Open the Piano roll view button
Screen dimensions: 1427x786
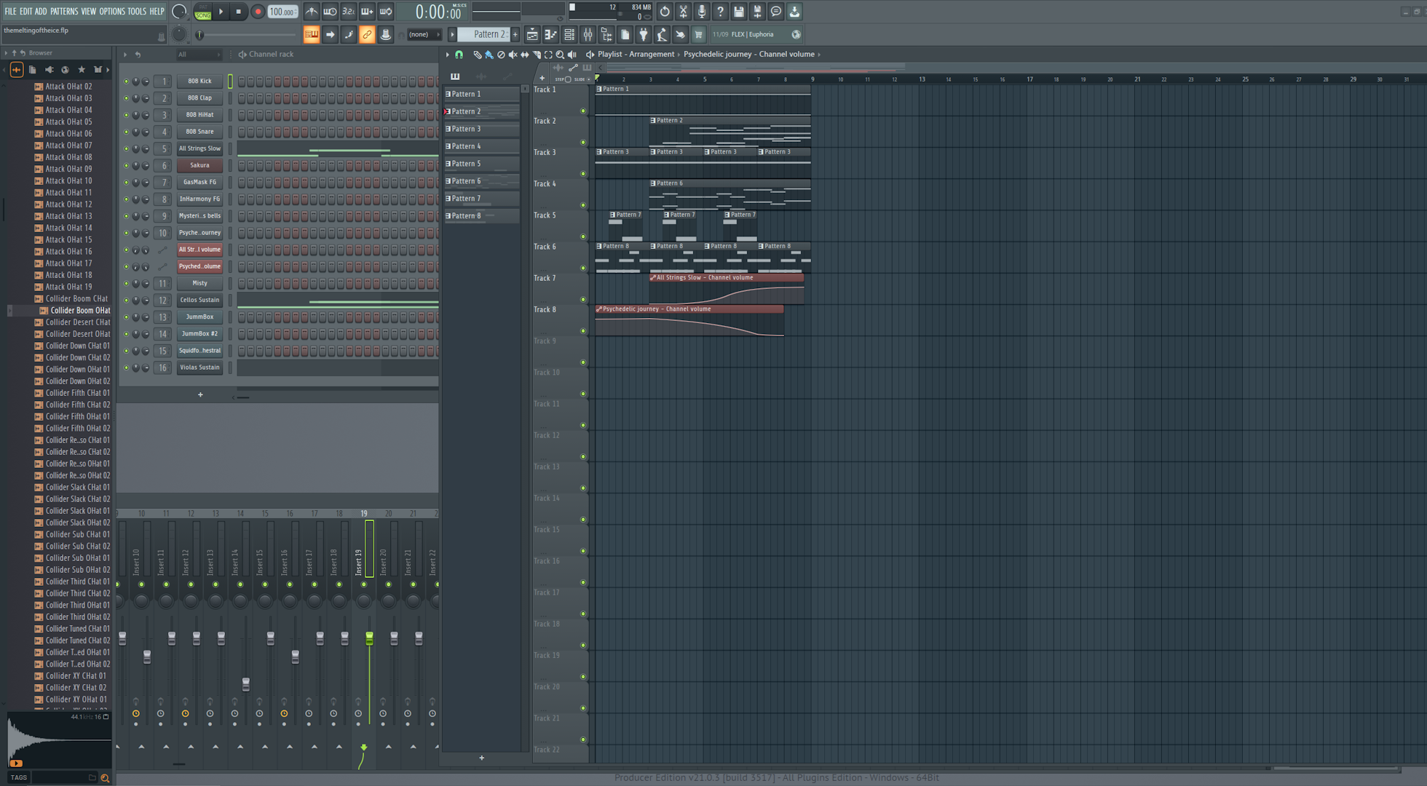pyautogui.click(x=550, y=35)
